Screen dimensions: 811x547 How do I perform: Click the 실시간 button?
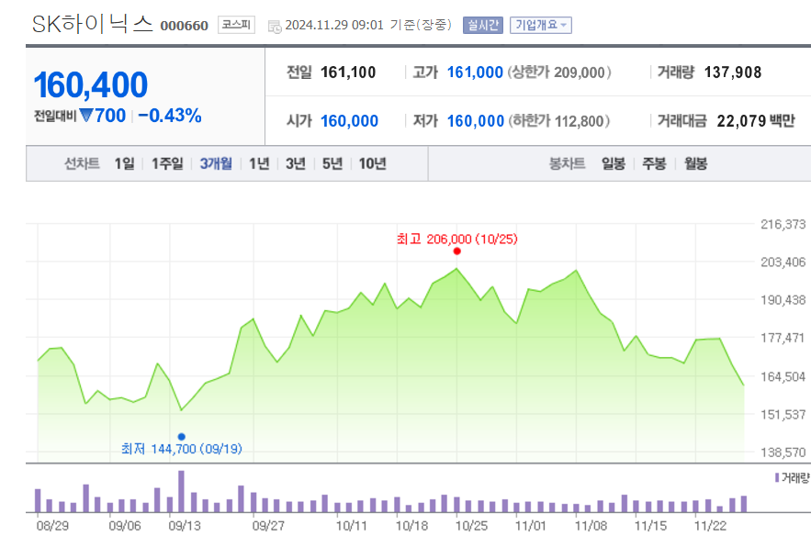coord(483,25)
